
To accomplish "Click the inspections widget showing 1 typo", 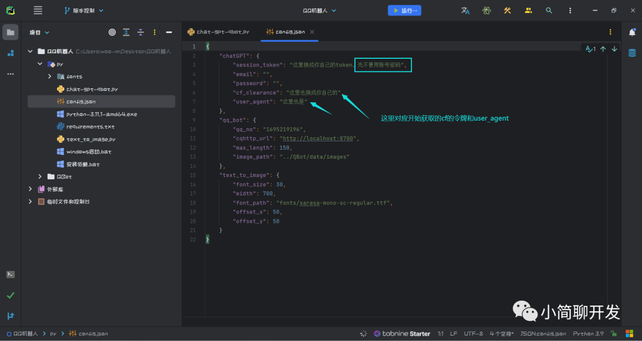I will (x=590, y=49).
